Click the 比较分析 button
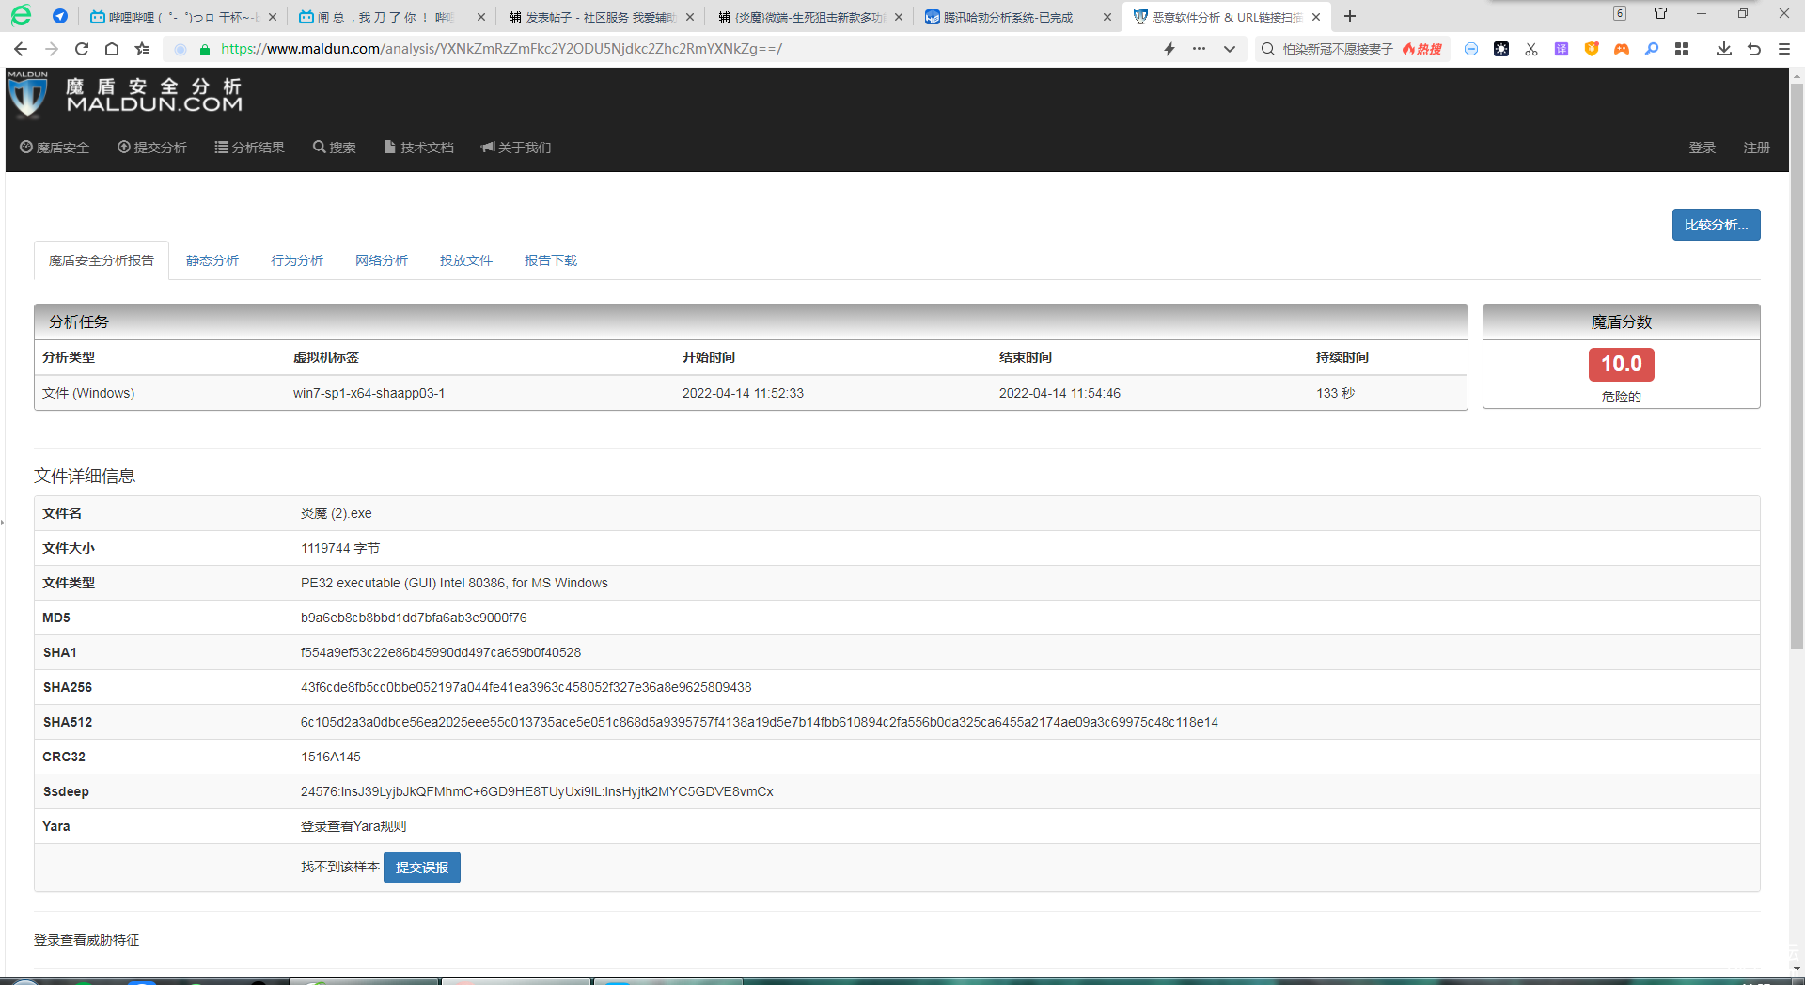1805x985 pixels. click(1716, 225)
